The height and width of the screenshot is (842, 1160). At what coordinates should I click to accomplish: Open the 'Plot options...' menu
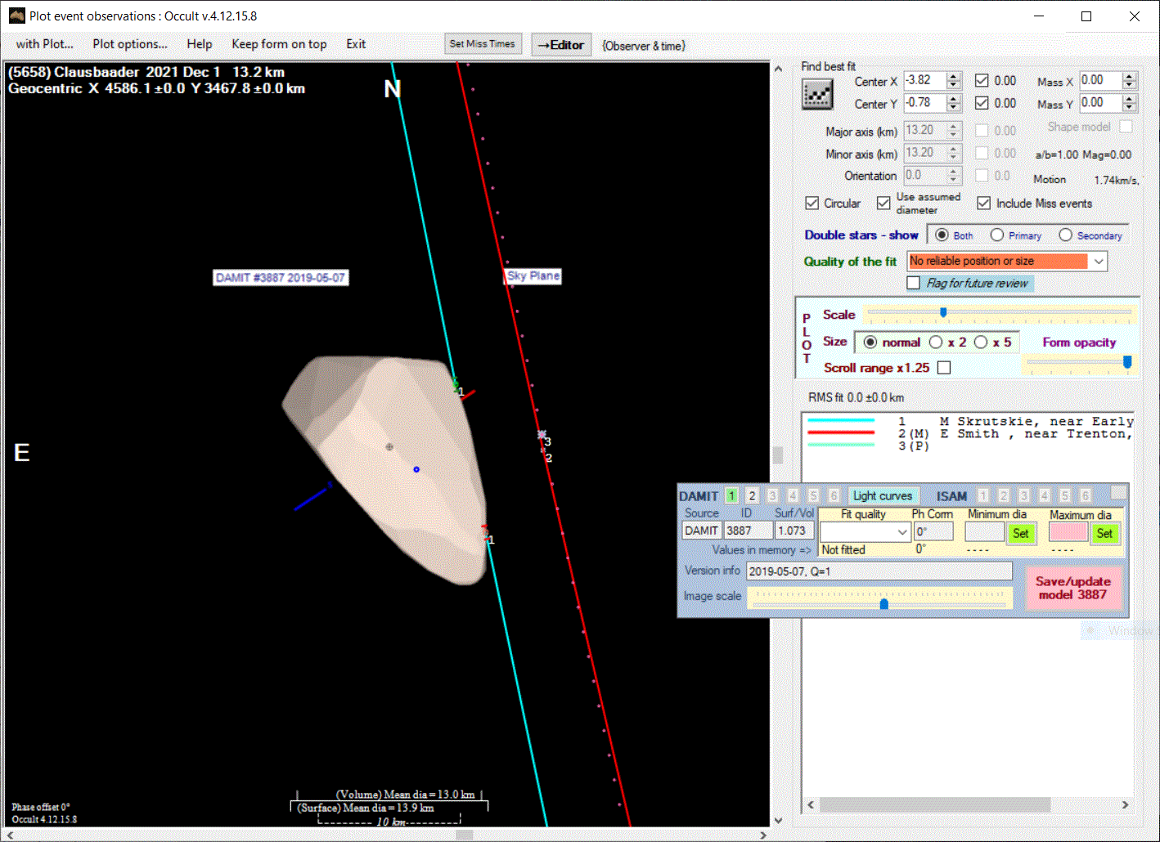click(129, 44)
